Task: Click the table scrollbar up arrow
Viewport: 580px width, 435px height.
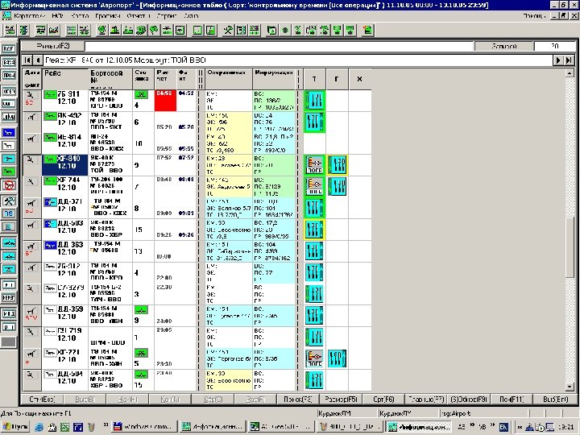Action: pos(570,73)
